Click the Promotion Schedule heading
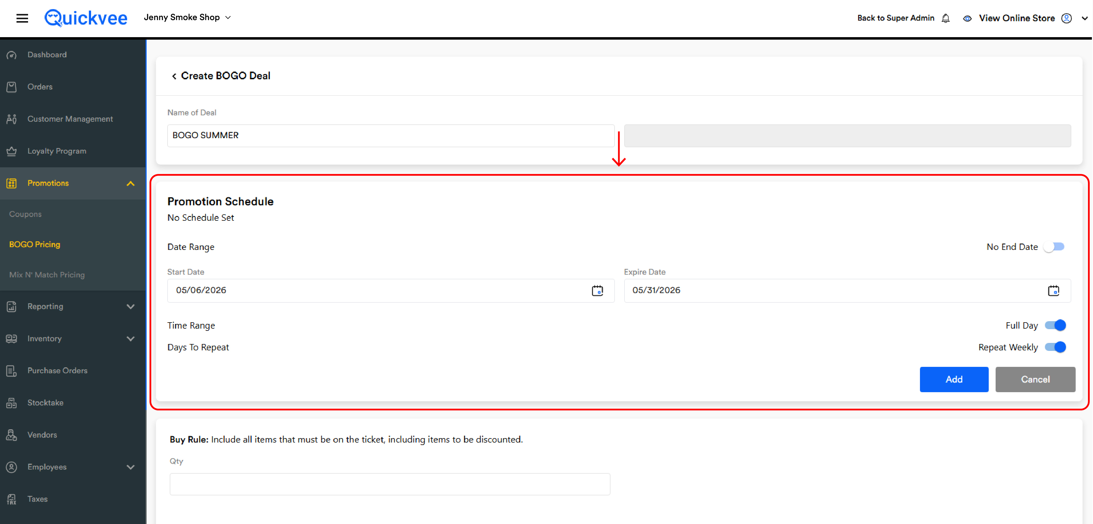Screen dimensions: 1093x524 (x=220, y=201)
